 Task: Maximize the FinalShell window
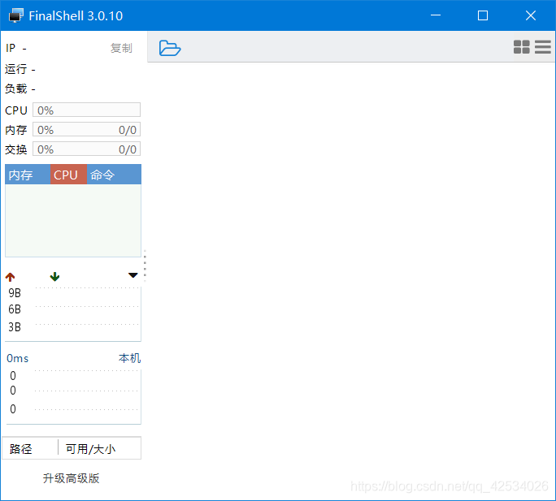point(483,15)
